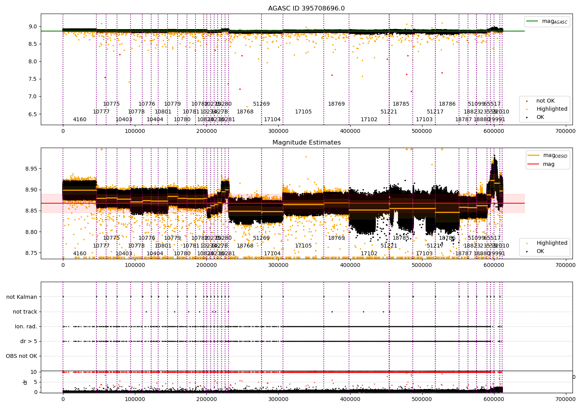The width and height of the screenshot is (583, 408).
Task: Click obsid label 10775 in the AGASC ID plot
Action: click(x=111, y=104)
